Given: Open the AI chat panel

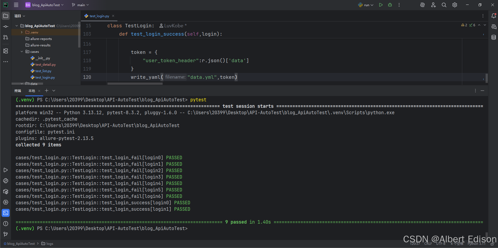Looking at the screenshot, I should (494, 27).
